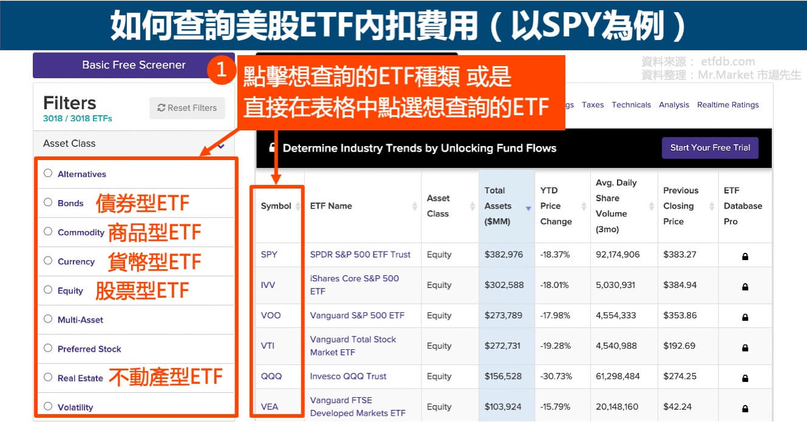Click the lock icon in VTI row
This screenshot has width=807, height=422.
(745, 347)
